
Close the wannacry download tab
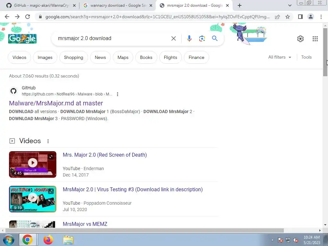tap(151, 6)
